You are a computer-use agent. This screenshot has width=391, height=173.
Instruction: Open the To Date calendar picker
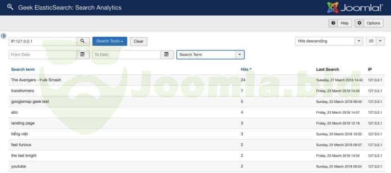[167, 55]
